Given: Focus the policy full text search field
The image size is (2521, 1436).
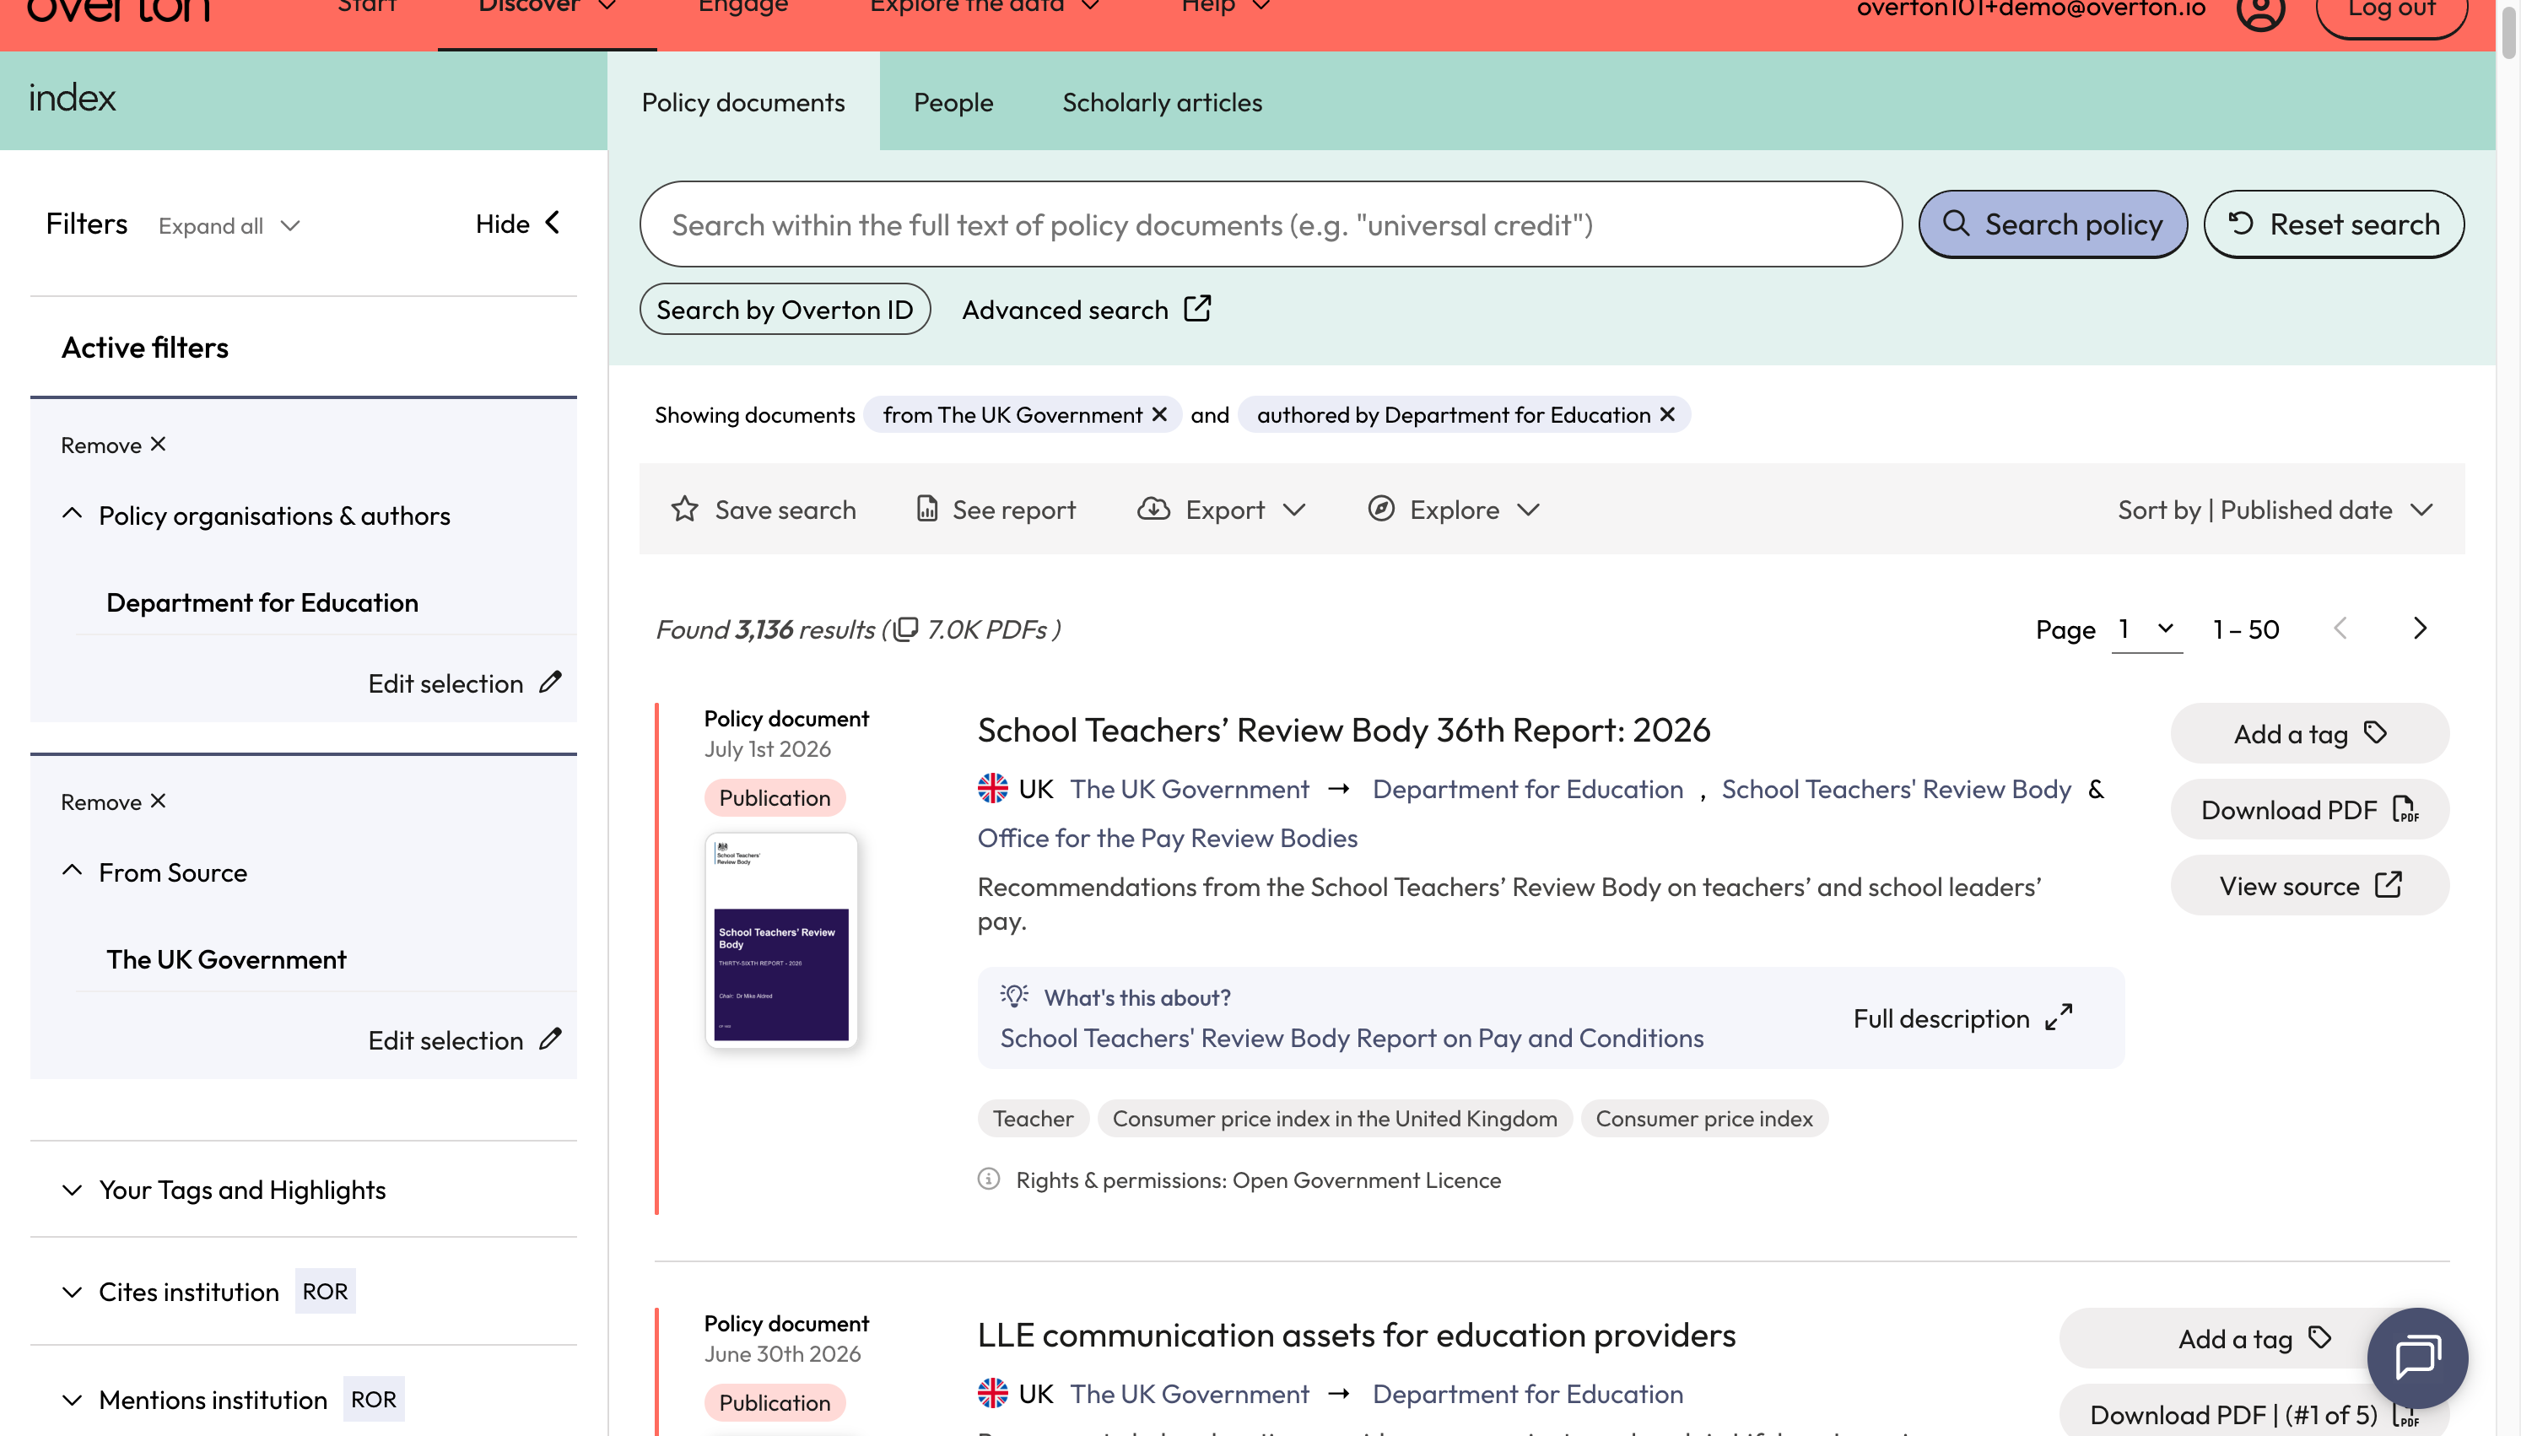Looking at the screenshot, I should point(1270,224).
